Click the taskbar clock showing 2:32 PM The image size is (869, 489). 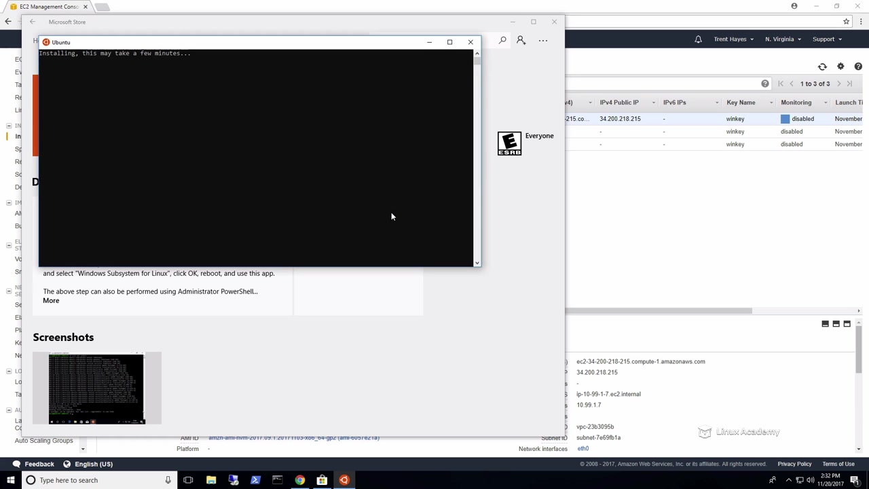tap(830, 480)
